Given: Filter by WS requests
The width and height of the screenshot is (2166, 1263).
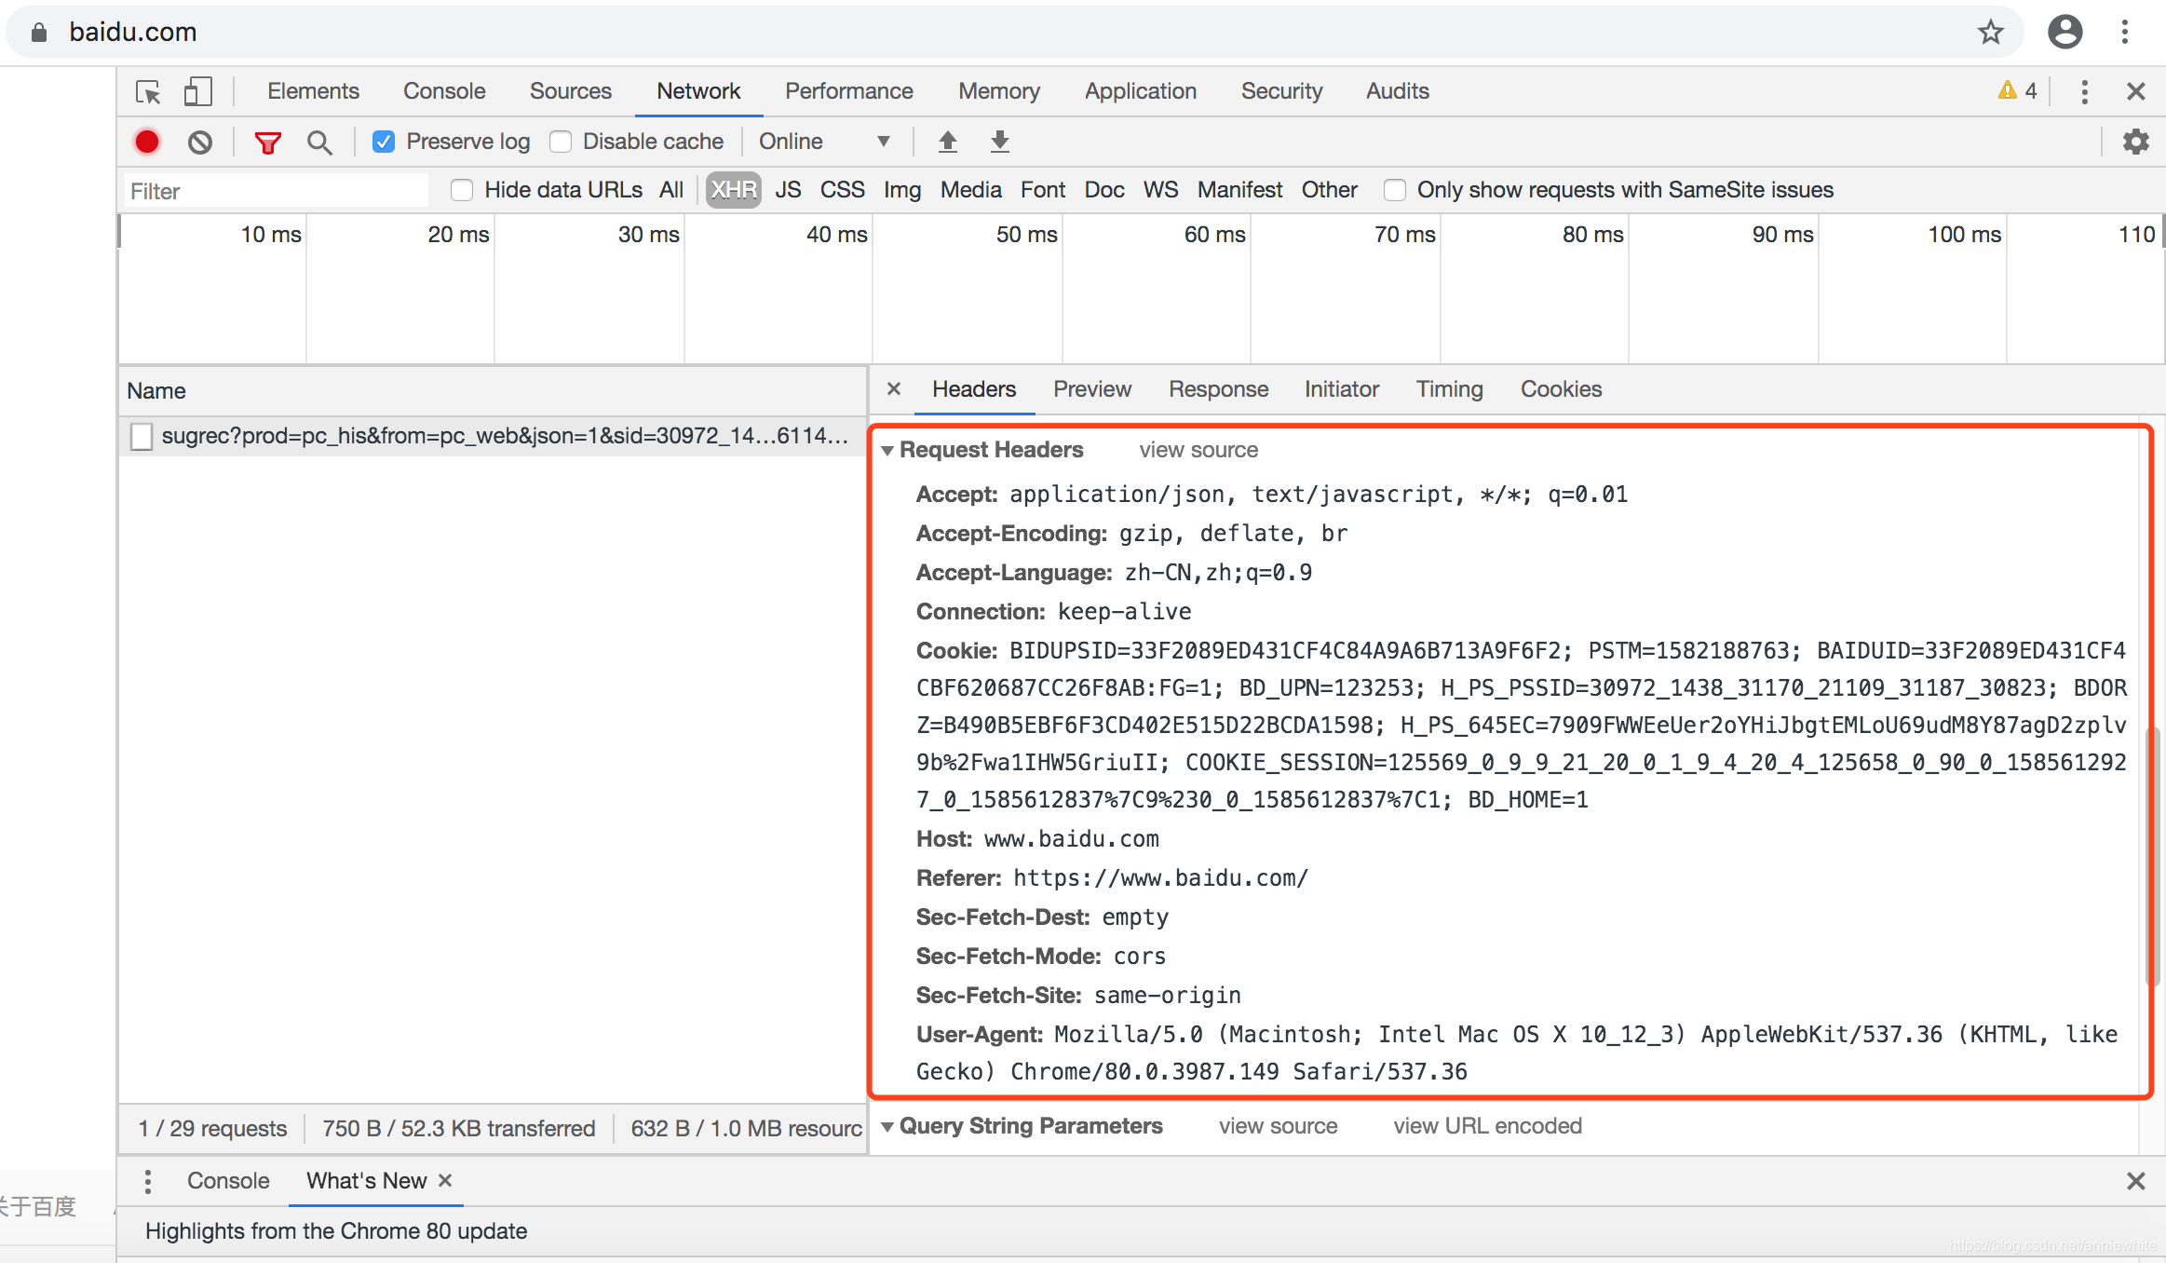Looking at the screenshot, I should tap(1160, 190).
